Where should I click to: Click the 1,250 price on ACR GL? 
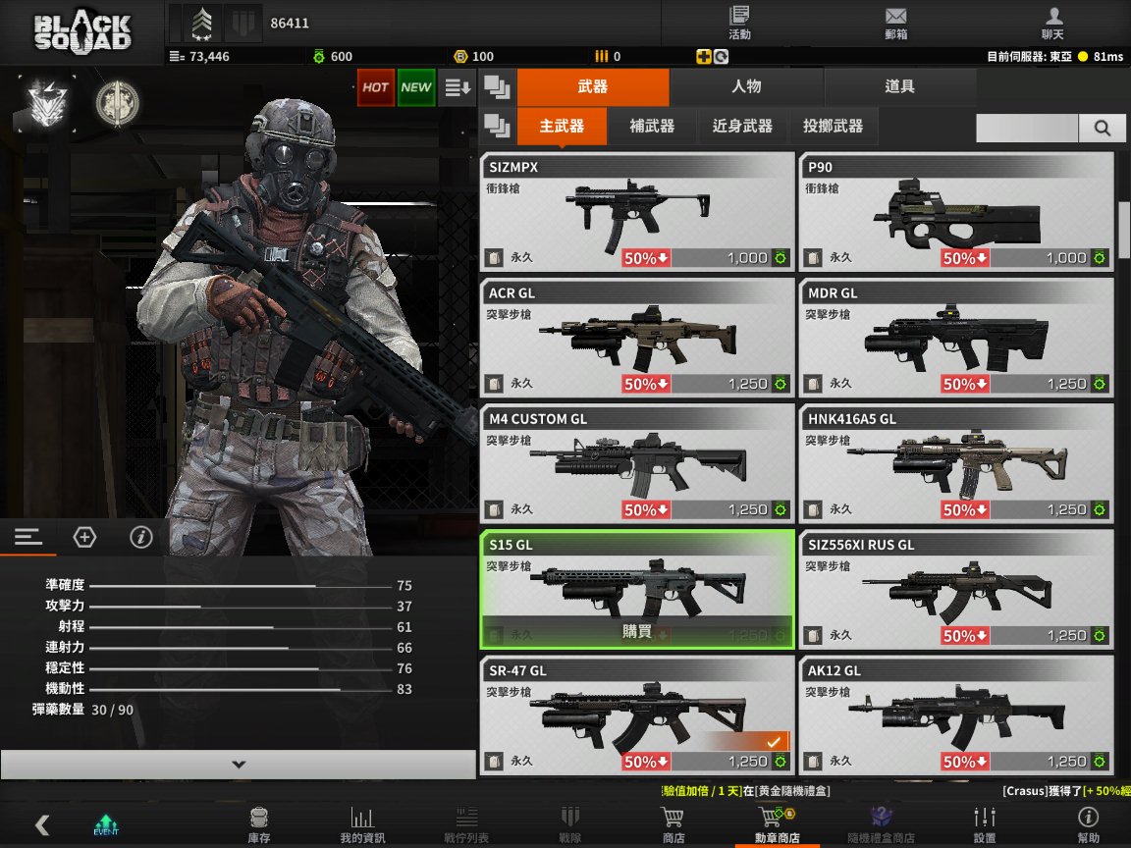coord(747,385)
